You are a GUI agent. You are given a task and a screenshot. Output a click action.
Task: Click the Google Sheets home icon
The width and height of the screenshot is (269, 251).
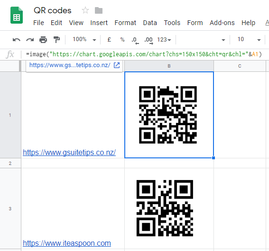click(x=17, y=15)
